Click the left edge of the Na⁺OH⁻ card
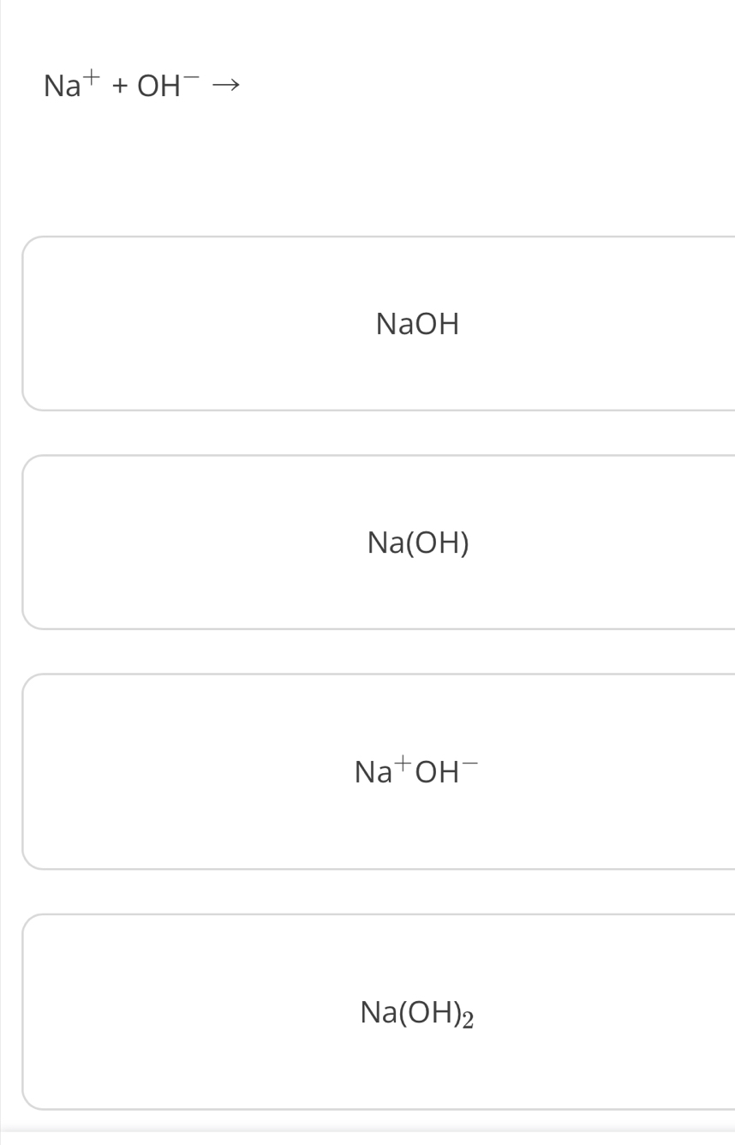This screenshot has height=1145, width=735. click(25, 771)
